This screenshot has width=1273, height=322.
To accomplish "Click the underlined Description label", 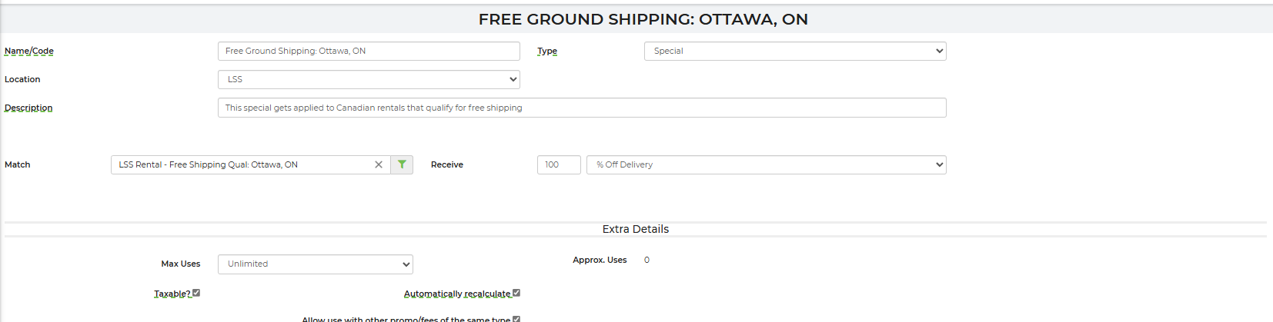I will point(28,108).
